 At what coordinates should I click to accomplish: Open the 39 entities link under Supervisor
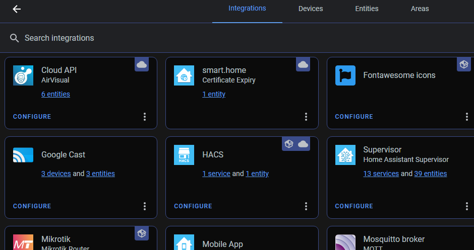(431, 174)
